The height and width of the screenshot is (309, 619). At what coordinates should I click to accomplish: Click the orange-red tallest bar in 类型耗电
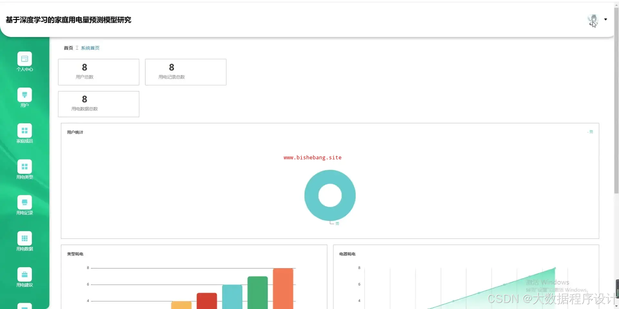point(283,288)
